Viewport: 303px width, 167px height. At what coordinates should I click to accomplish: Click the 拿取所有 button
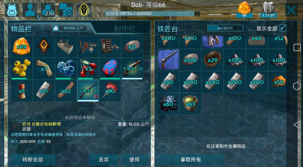coord(191,160)
